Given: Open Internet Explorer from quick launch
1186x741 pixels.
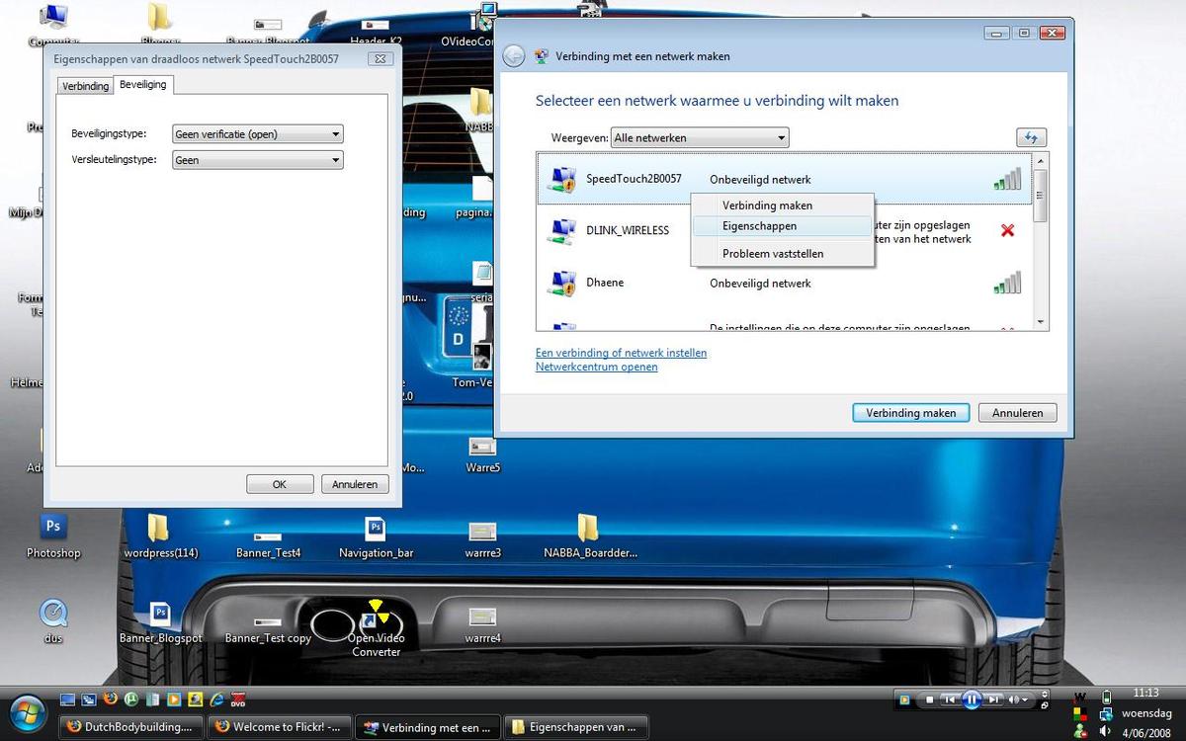Looking at the screenshot, I should tap(216, 700).
